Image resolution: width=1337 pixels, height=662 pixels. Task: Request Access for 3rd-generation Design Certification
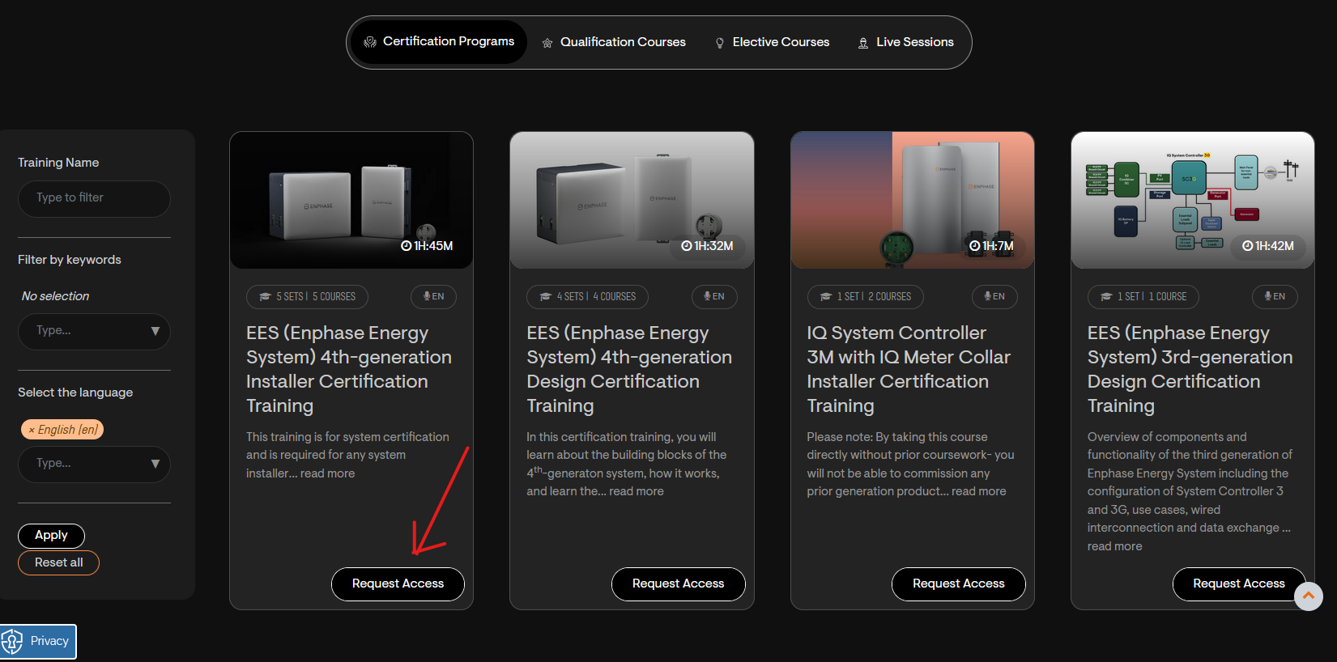[1238, 583]
